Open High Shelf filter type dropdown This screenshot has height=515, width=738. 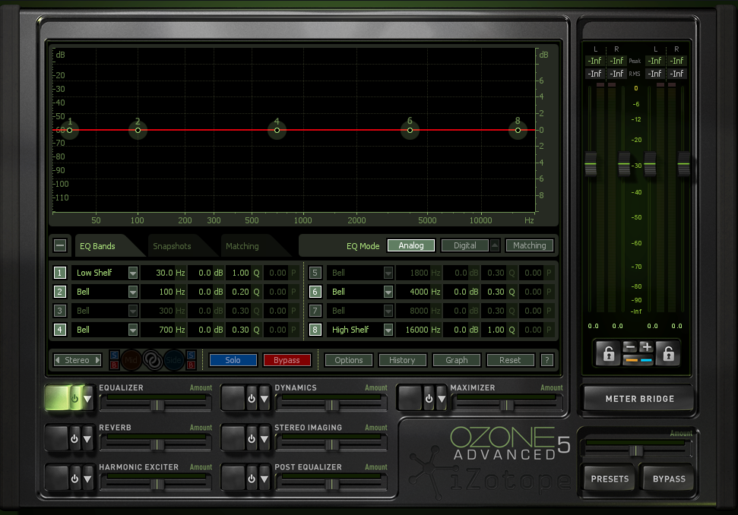pos(388,330)
